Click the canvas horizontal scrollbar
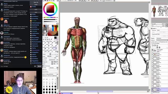This screenshot has height=94, width=168. click(x=100, y=91)
